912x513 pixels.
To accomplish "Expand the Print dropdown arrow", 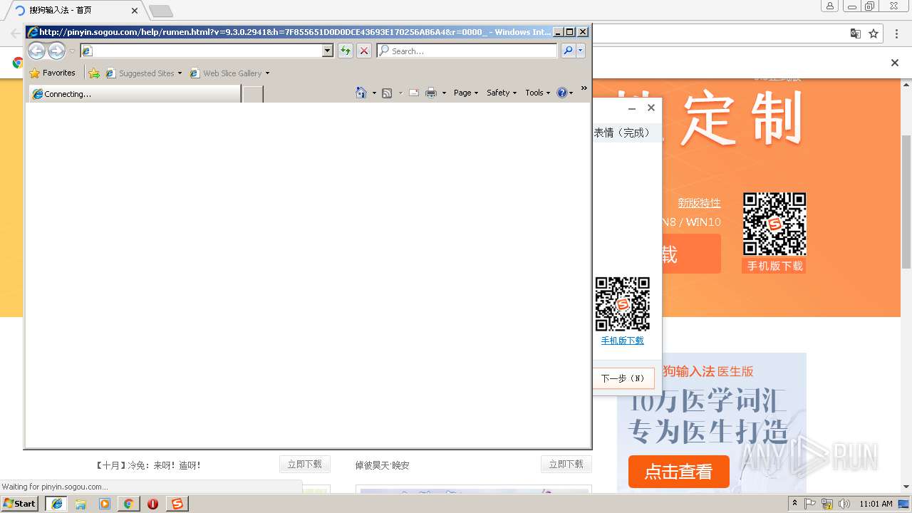I will (444, 93).
